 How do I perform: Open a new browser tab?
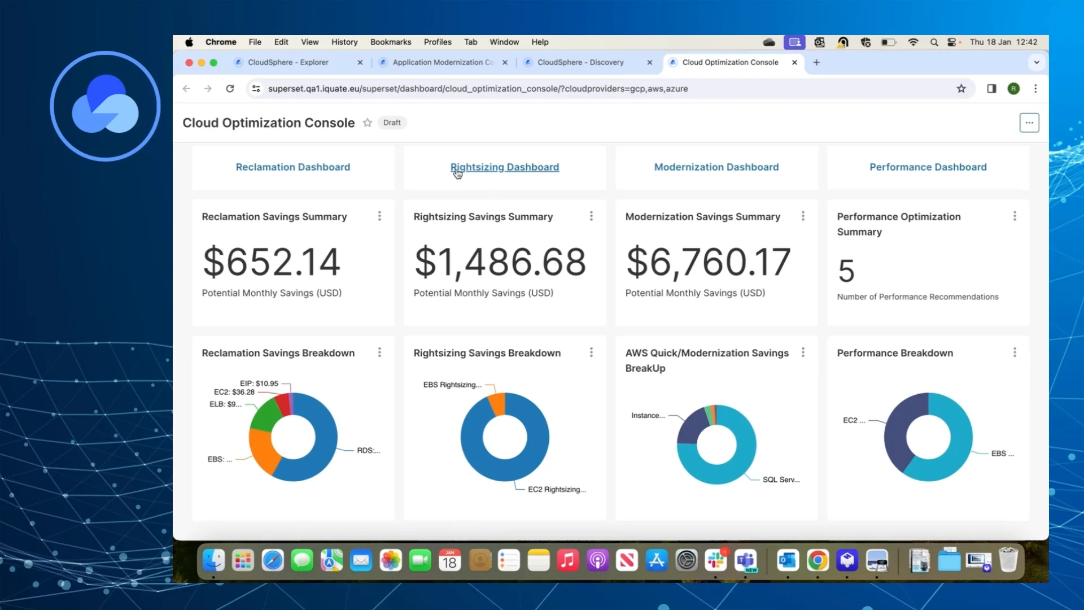[816, 63]
